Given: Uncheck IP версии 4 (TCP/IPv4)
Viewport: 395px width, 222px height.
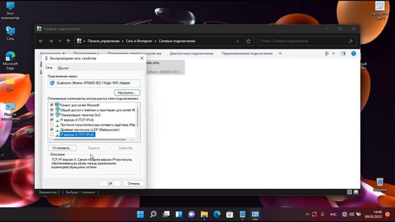Looking at the screenshot, I should 52,120.
